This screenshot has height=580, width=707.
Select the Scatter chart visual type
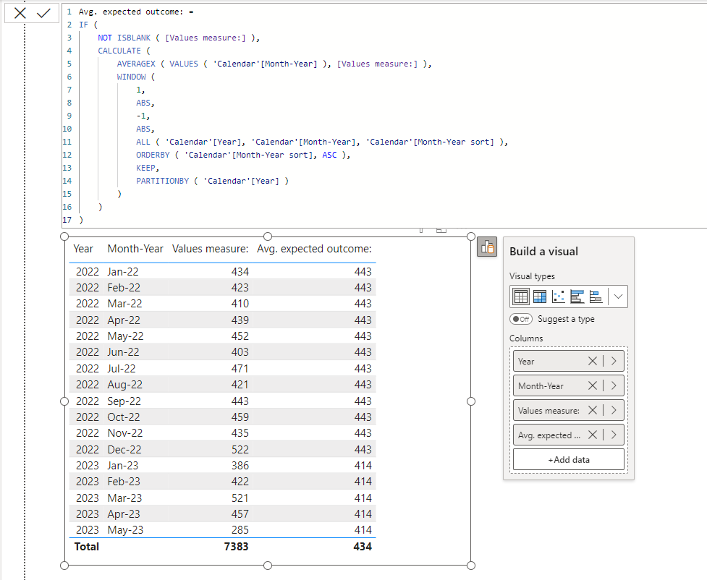[558, 297]
